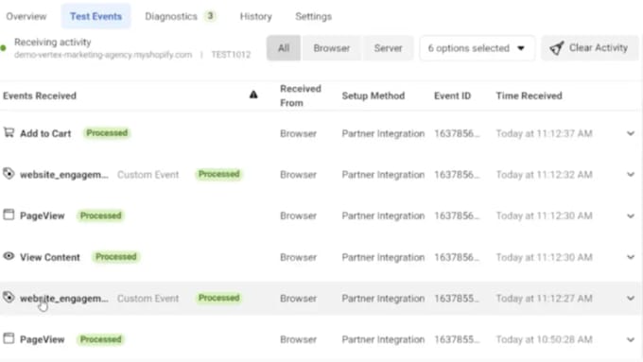This screenshot has height=362, width=643.
Task: Filter events by Server
Action: [x=388, y=48]
